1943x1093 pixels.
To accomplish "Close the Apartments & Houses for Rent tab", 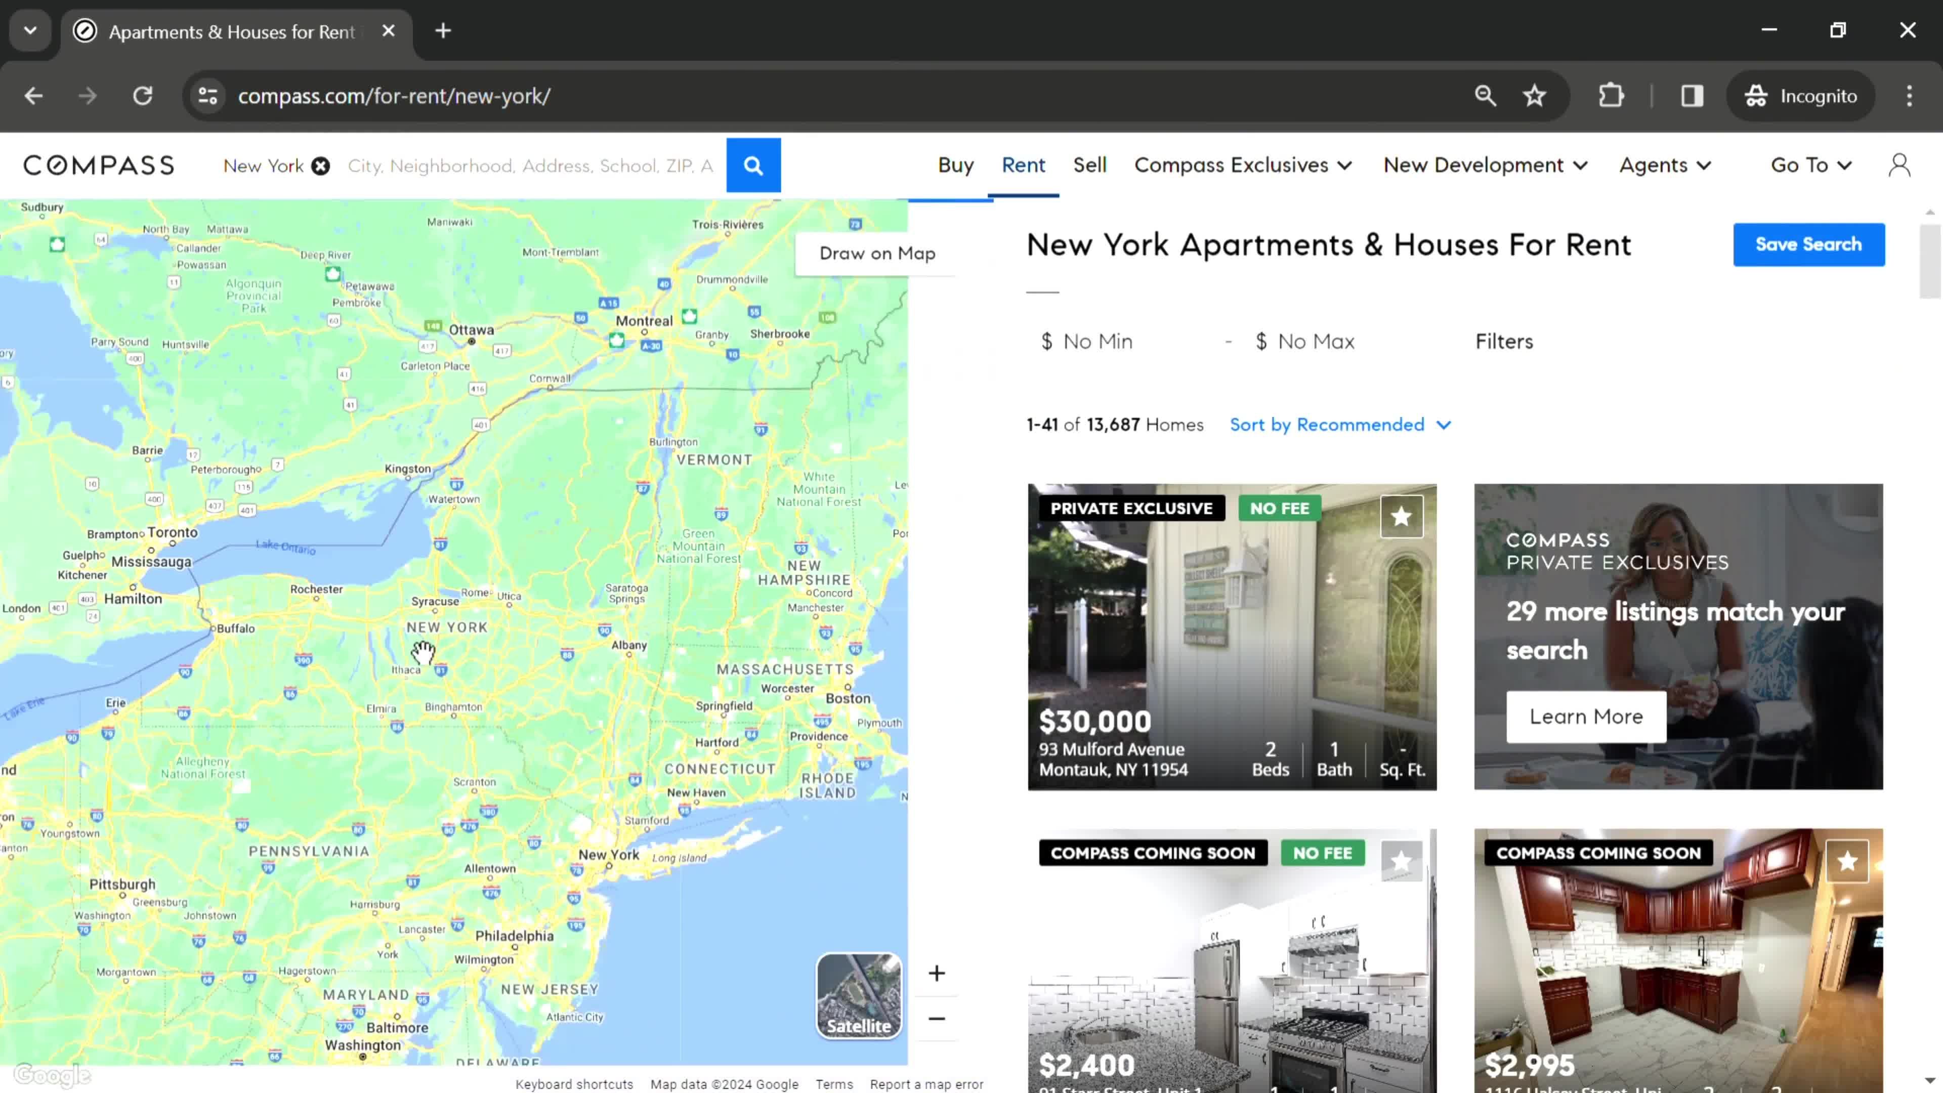I will [x=389, y=31].
